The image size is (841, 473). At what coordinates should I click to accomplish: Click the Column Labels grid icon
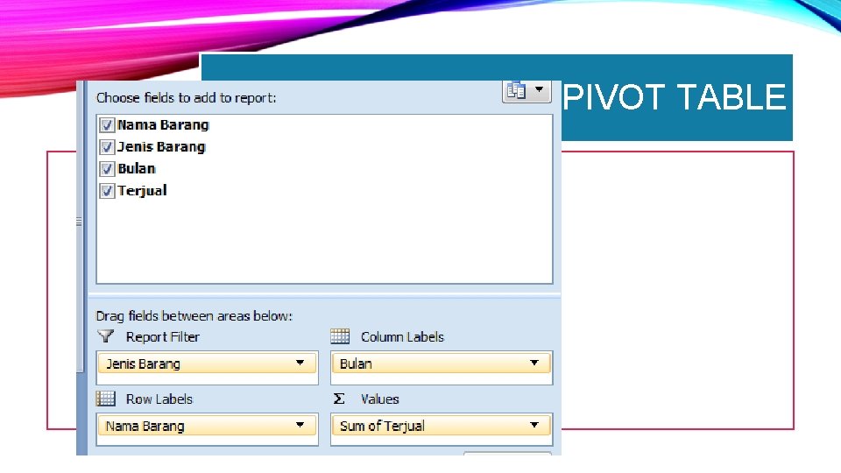coord(340,336)
